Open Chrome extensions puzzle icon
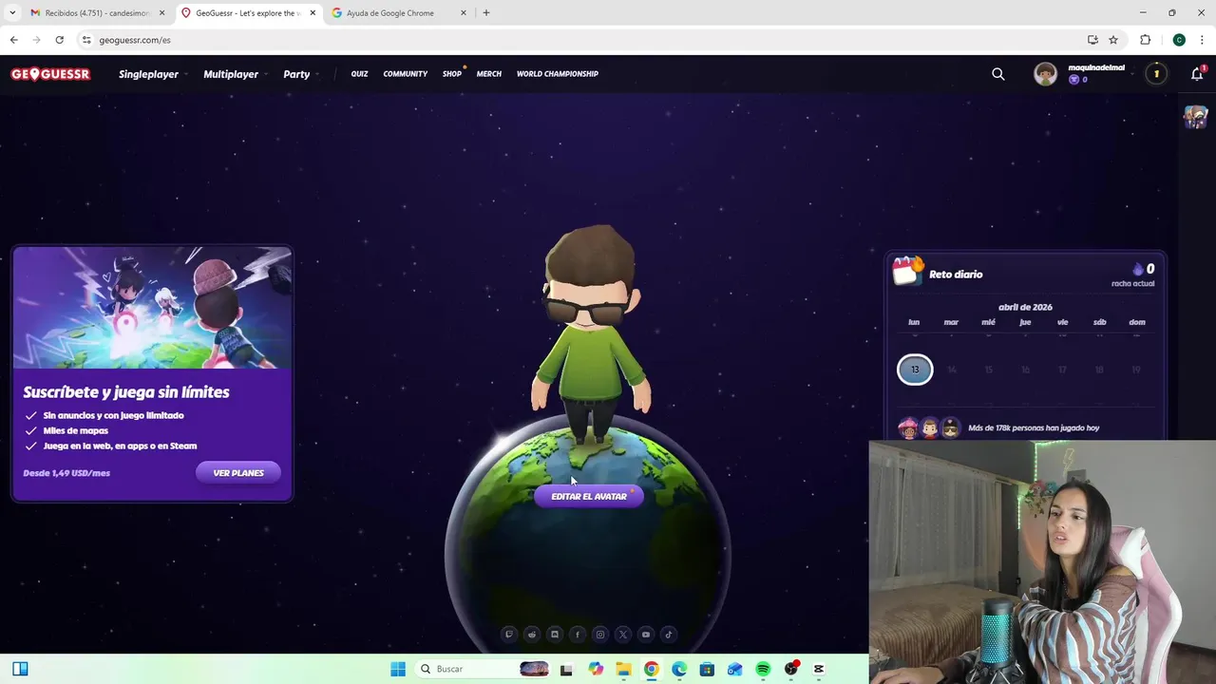This screenshot has width=1216, height=684. pyautogui.click(x=1145, y=40)
